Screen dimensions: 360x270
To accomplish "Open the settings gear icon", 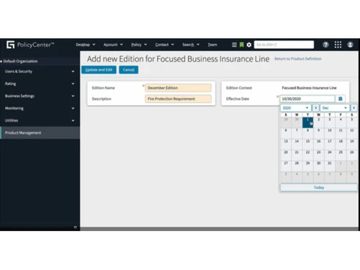I will (249, 45).
